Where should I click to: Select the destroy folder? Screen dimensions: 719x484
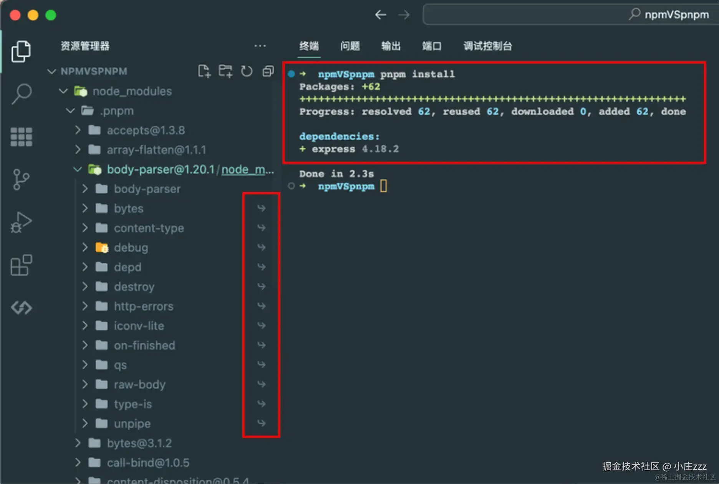point(134,286)
